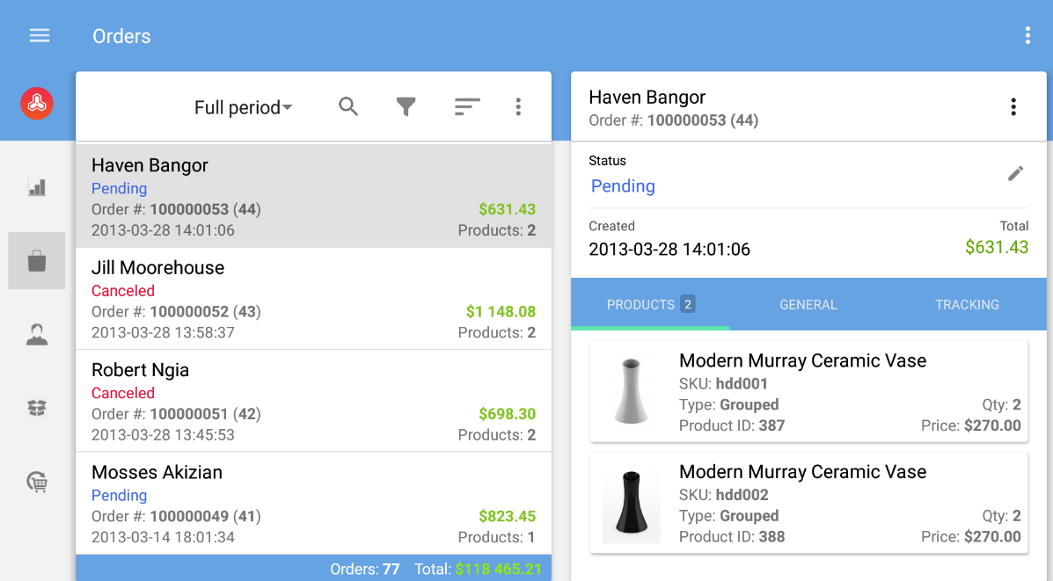Open the order filter funnel icon
Image resolution: width=1053 pixels, height=581 pixels.
(x=406, y=106)
